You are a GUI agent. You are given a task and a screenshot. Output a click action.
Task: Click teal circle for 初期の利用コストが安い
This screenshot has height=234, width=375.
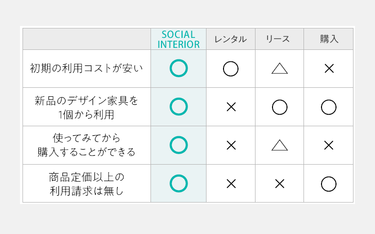(178, 68)
